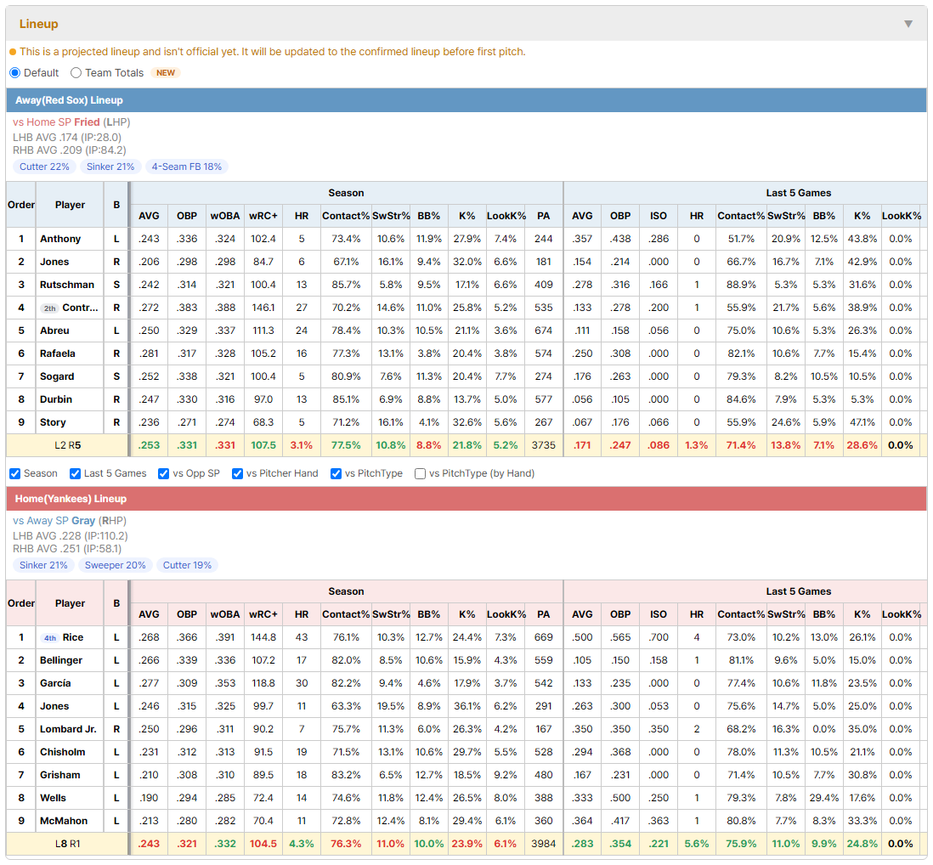Select the Cutter 22% pitch tag

45,167
